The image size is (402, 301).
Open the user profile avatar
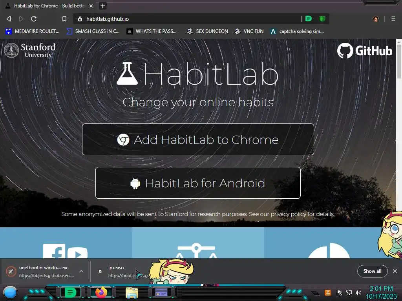coord(376,19)
